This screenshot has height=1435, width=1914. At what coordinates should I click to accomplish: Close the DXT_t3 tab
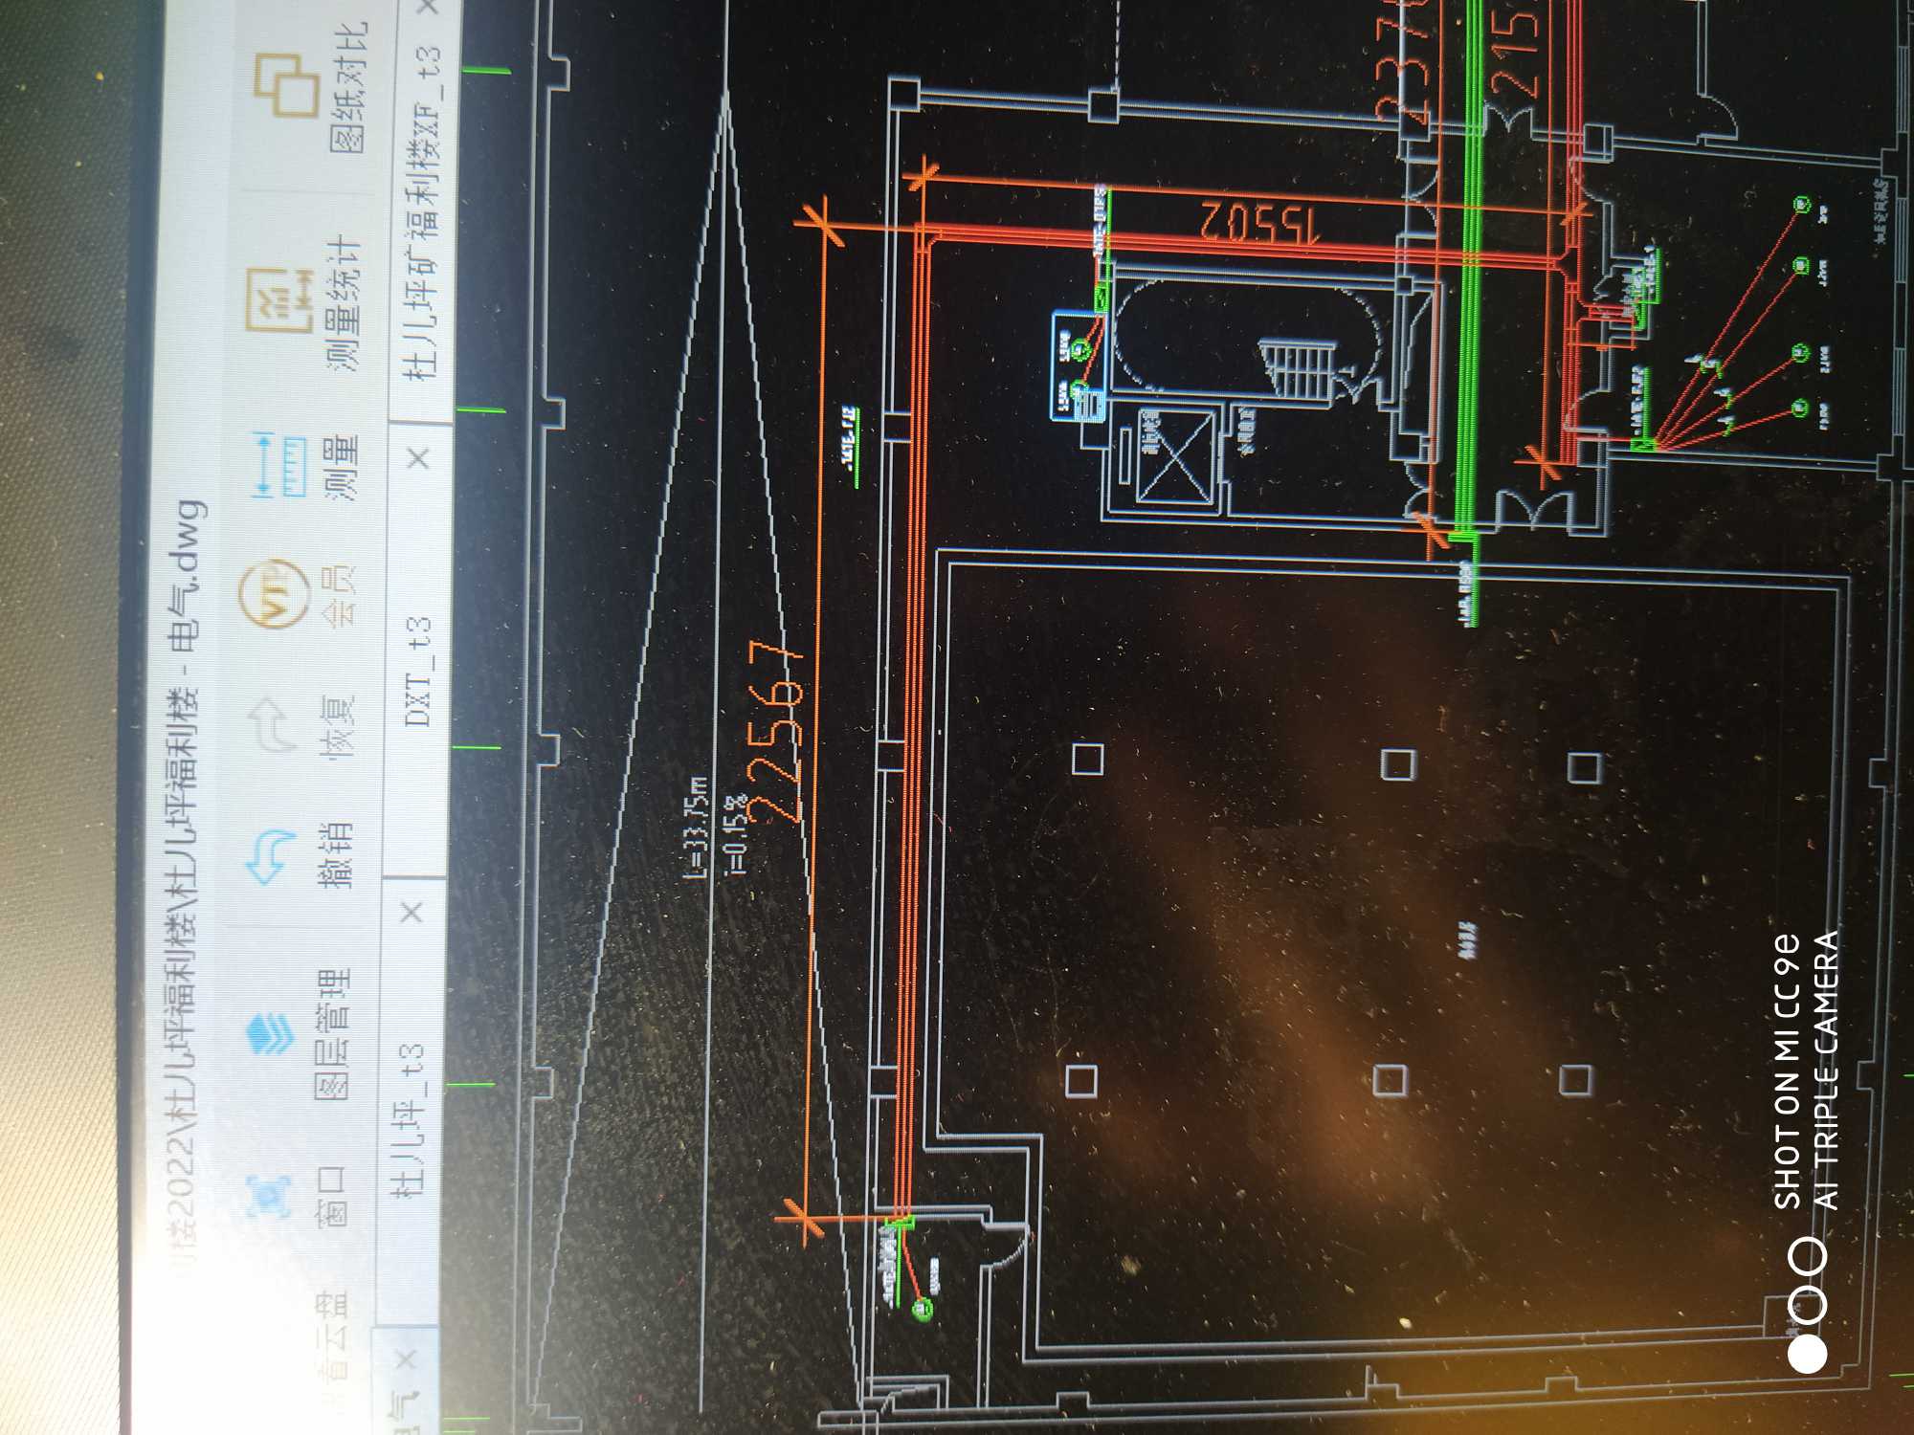point(419,459)
